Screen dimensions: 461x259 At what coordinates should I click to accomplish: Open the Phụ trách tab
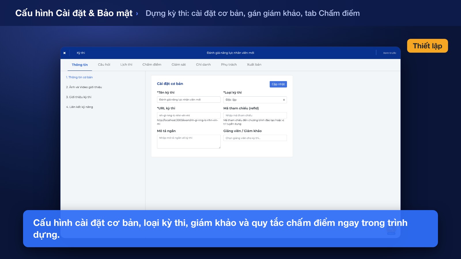(229, 64)
